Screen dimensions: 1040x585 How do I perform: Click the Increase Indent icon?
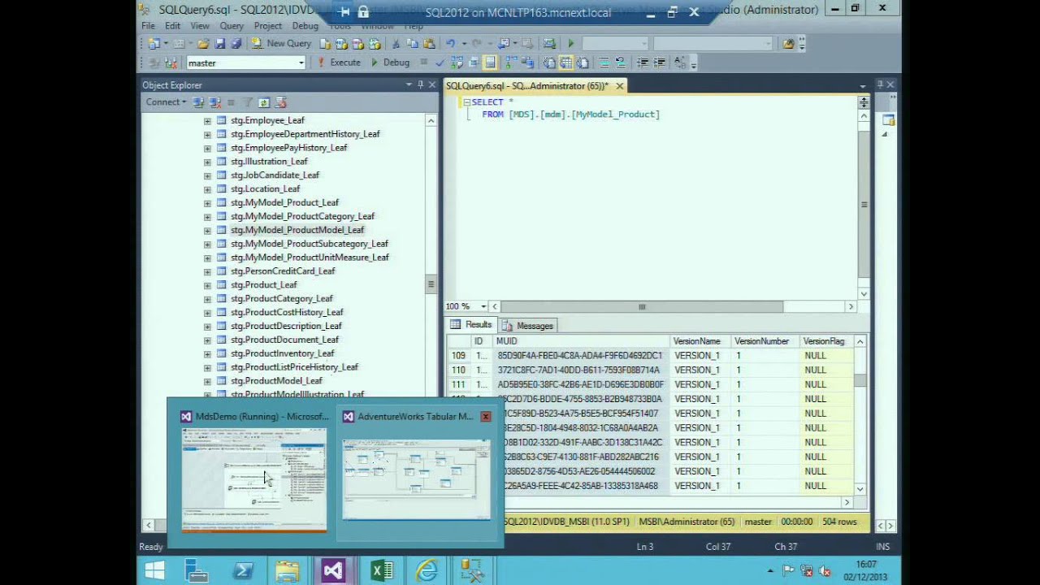coord(659,63)
